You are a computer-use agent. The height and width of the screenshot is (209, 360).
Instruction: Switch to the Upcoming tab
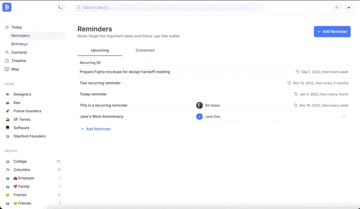99,50
